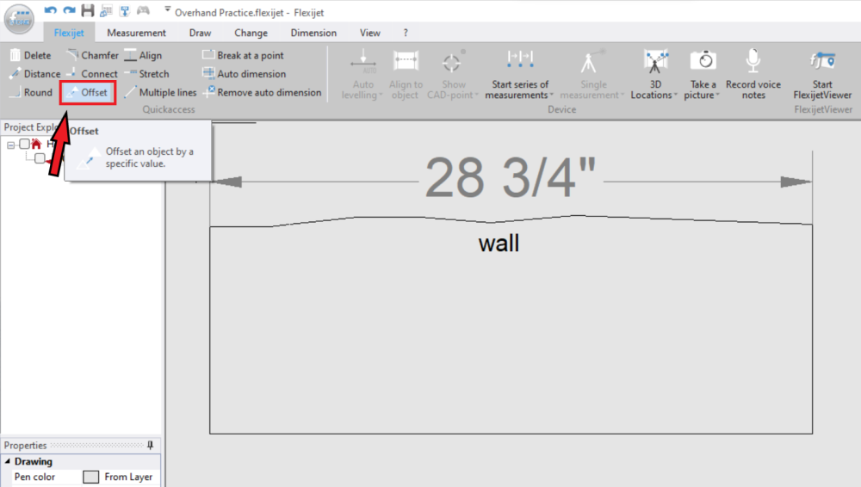Click Align to object button
This screenshot has width=861, height=487.
coord(406,74)
